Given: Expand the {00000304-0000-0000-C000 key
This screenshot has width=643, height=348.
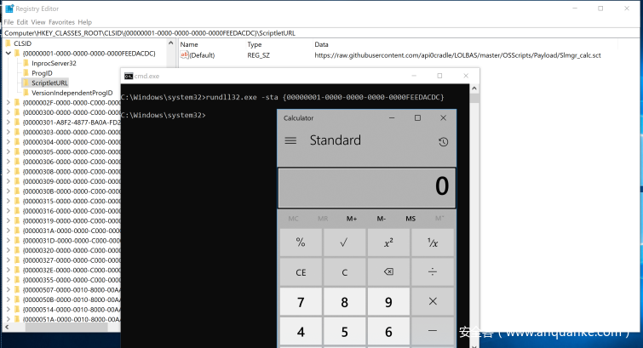Looking at the screenshot, I should coord(9,142).
